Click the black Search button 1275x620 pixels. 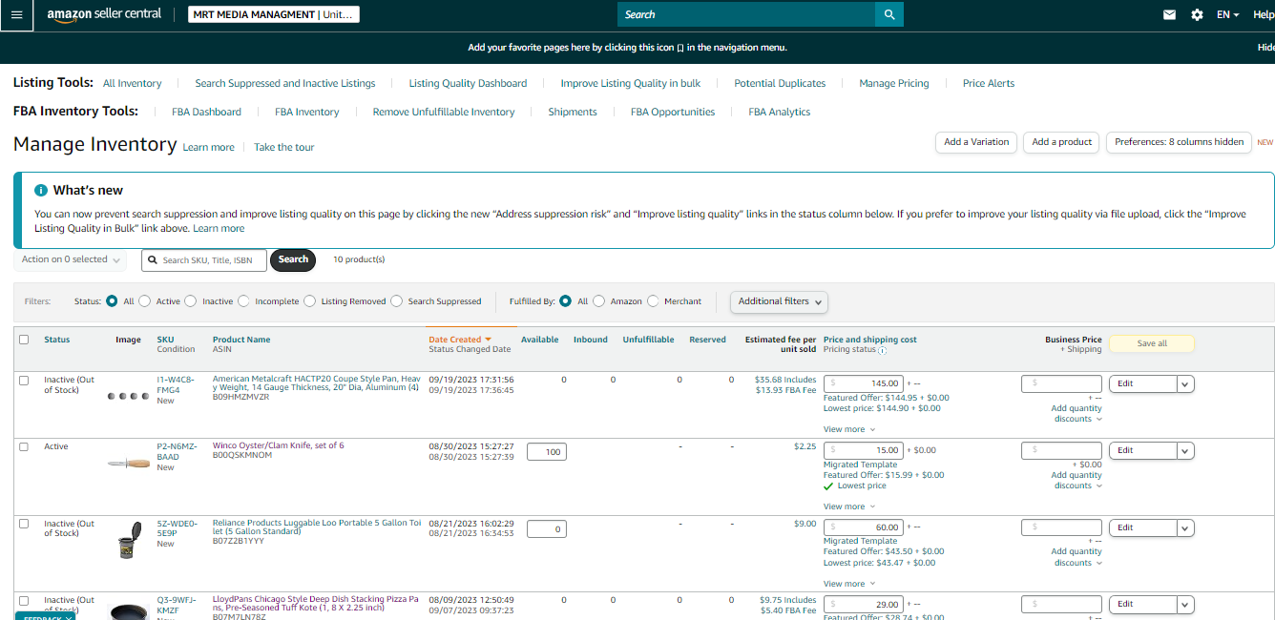293,259
